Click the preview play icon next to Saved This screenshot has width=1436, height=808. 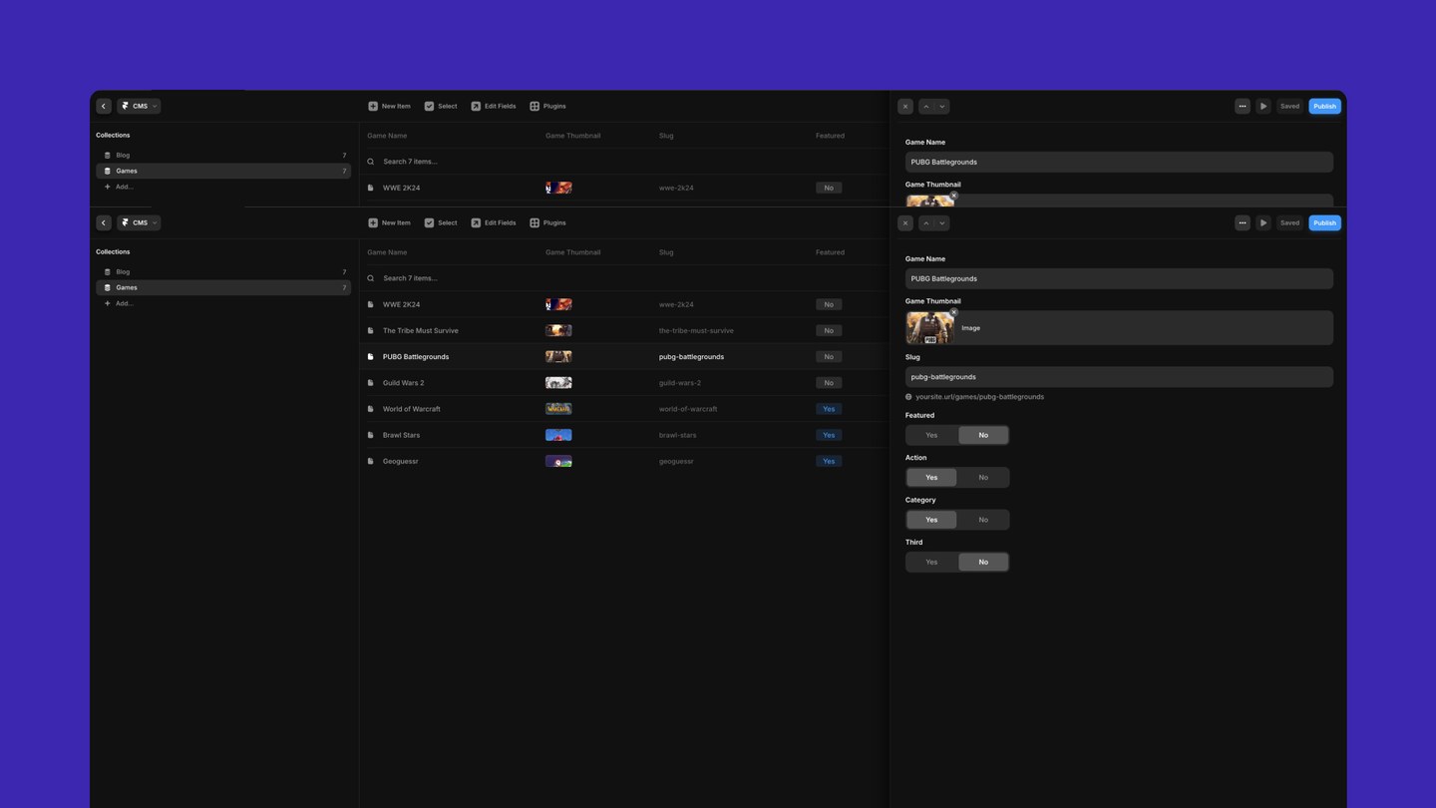(1263, 222)
